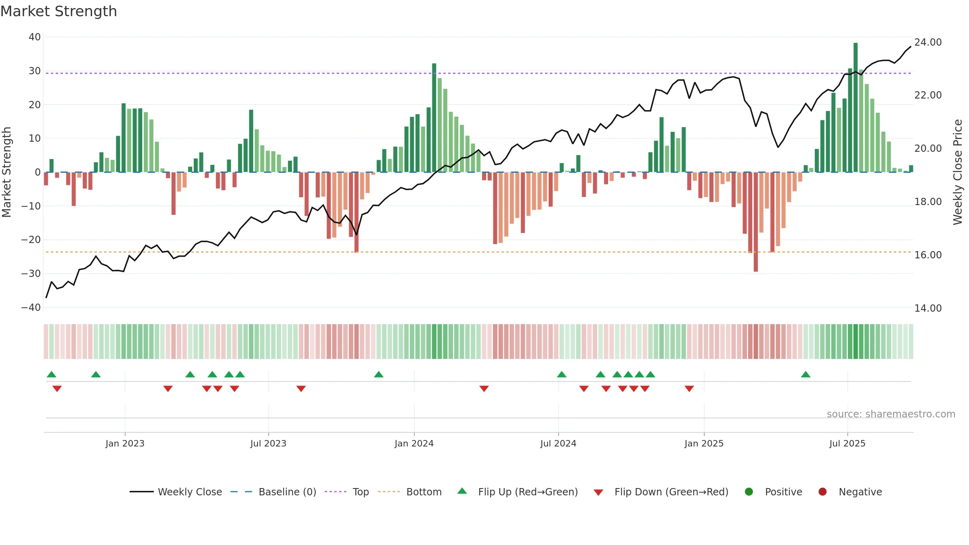Image resolution: width=969 pixels, height=545 pixels.
Task: Click the −40 left-axis strength label
Action: tap(31, 307)
